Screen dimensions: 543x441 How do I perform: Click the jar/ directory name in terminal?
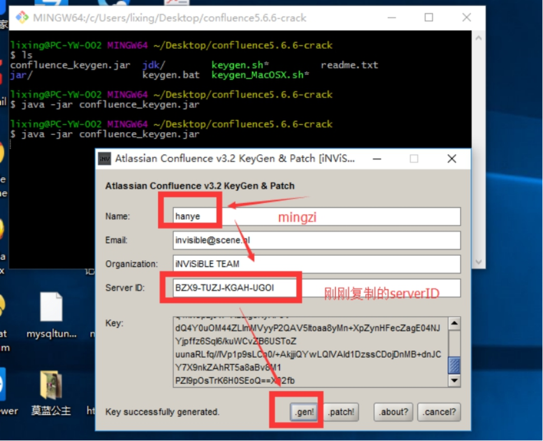point(21,75)
